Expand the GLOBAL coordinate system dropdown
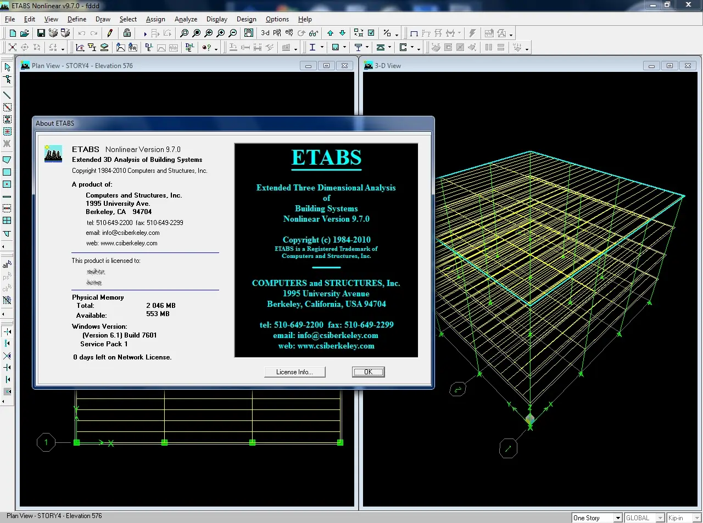Image resolution: width=703 pixels, height=523 pixels. click(660, 518)
